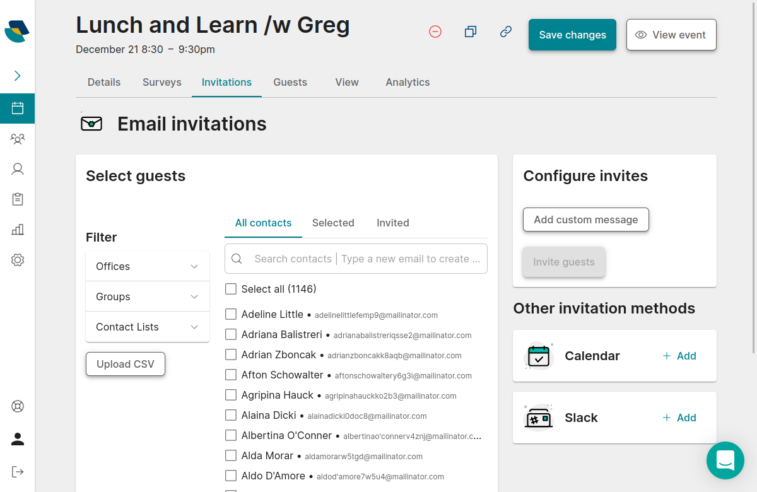Open the calendar events sidebar icon

18,108
